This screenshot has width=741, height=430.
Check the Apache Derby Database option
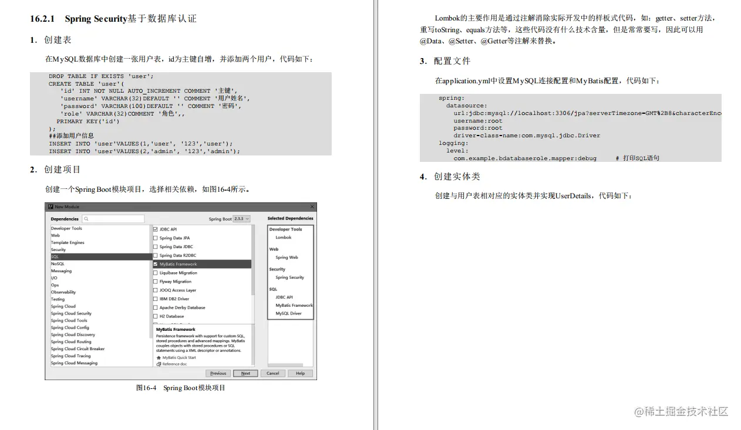click(154, 307)
